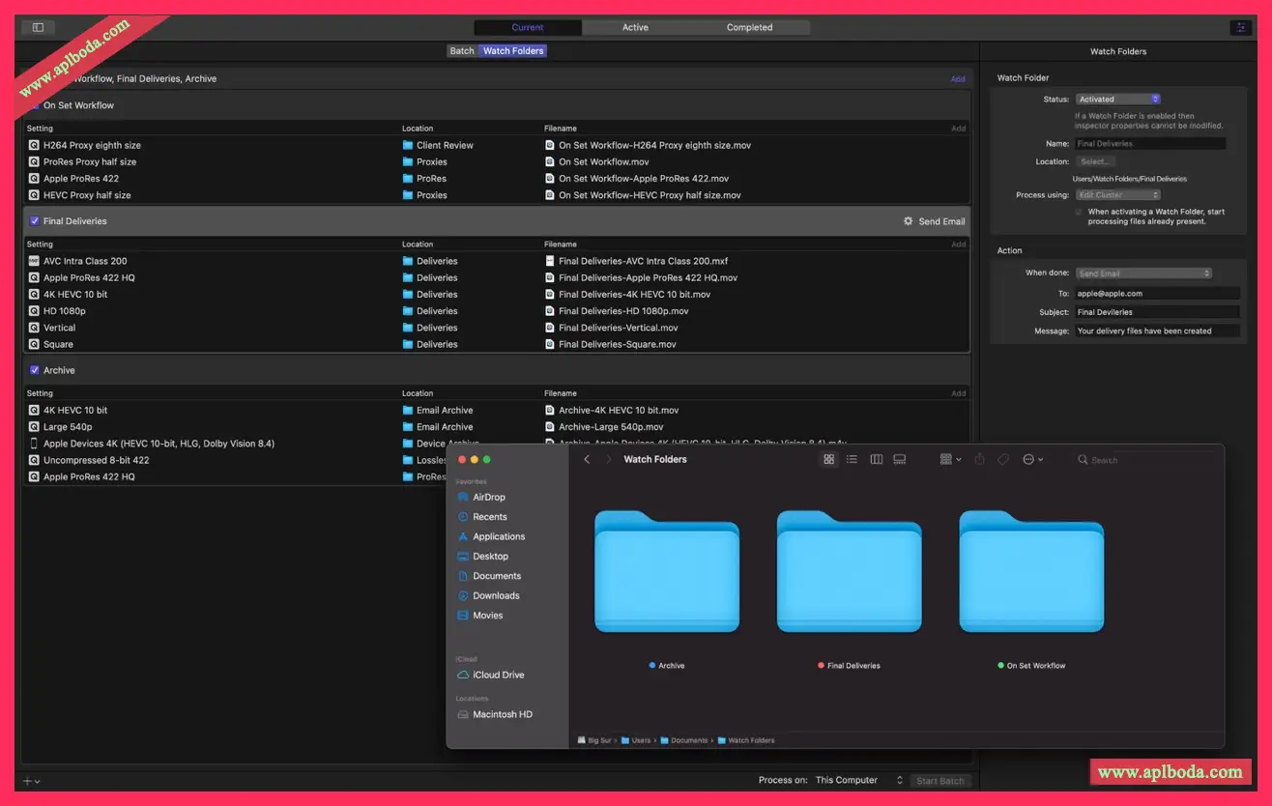Click the Location Select button
1272x806 pixels.
(x=1096, y=161)
